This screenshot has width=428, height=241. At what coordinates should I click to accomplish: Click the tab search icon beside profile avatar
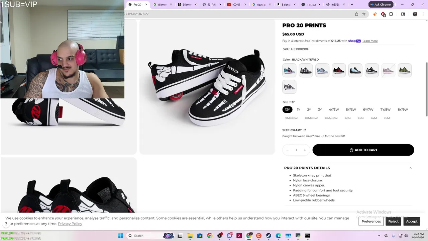tap(403, 14)
